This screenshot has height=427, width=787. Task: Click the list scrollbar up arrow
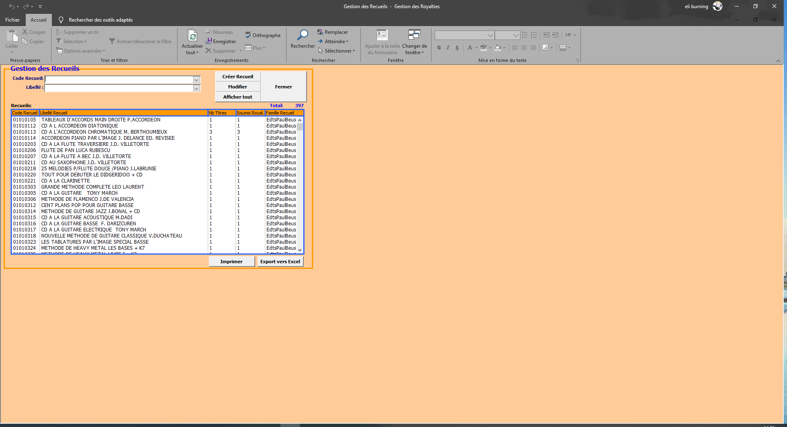[x=300, y=120]
